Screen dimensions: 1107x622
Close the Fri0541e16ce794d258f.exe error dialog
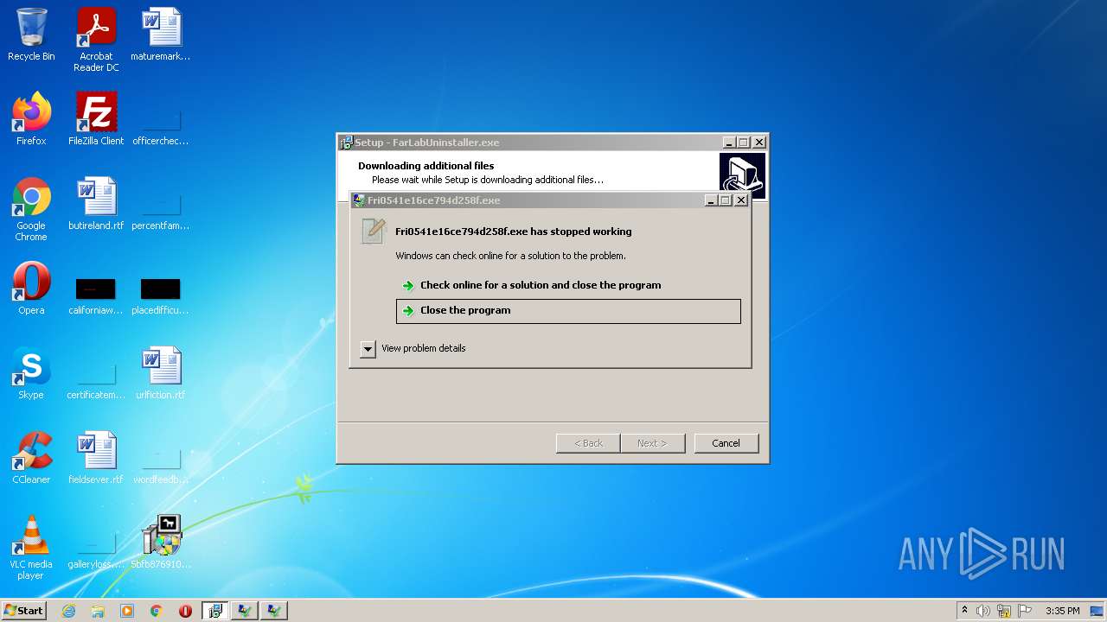click(741, 200)
